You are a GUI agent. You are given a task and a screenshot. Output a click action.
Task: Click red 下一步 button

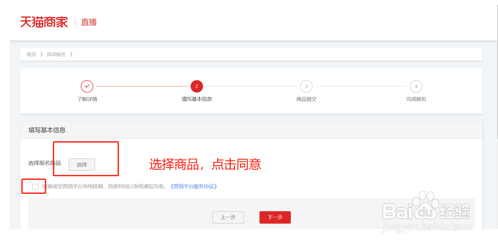(275, 217)
